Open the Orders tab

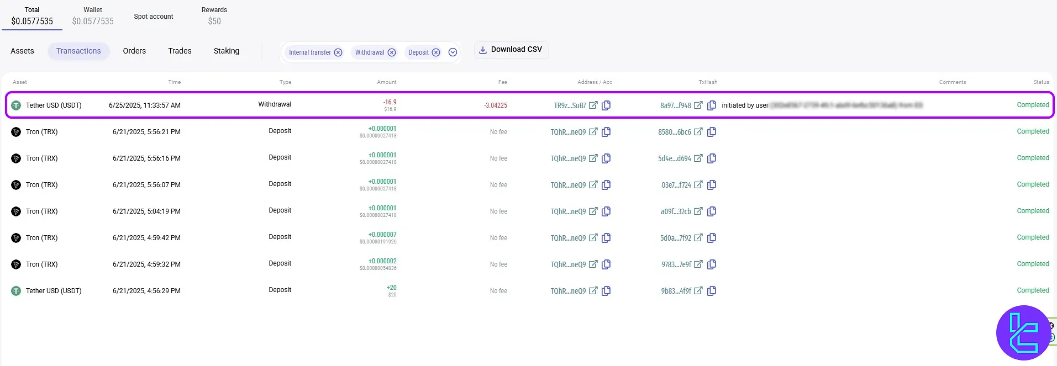tap(134, 51)
